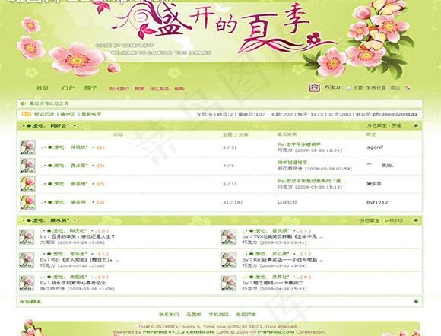Image resolution: width=441 pixels, height=336 pixels.
Task: Open the 门户 navigation item
Action: pyautogui.click(x=68, y=88)
